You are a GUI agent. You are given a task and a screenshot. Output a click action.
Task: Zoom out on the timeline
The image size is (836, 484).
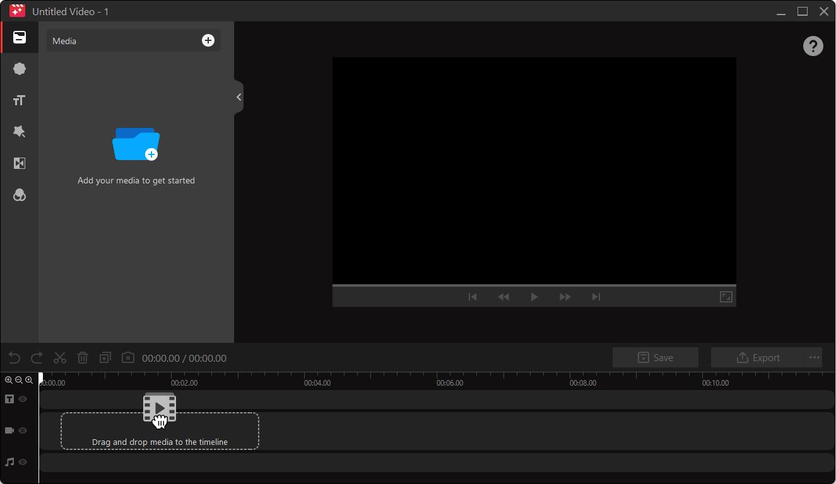[19, 380]
